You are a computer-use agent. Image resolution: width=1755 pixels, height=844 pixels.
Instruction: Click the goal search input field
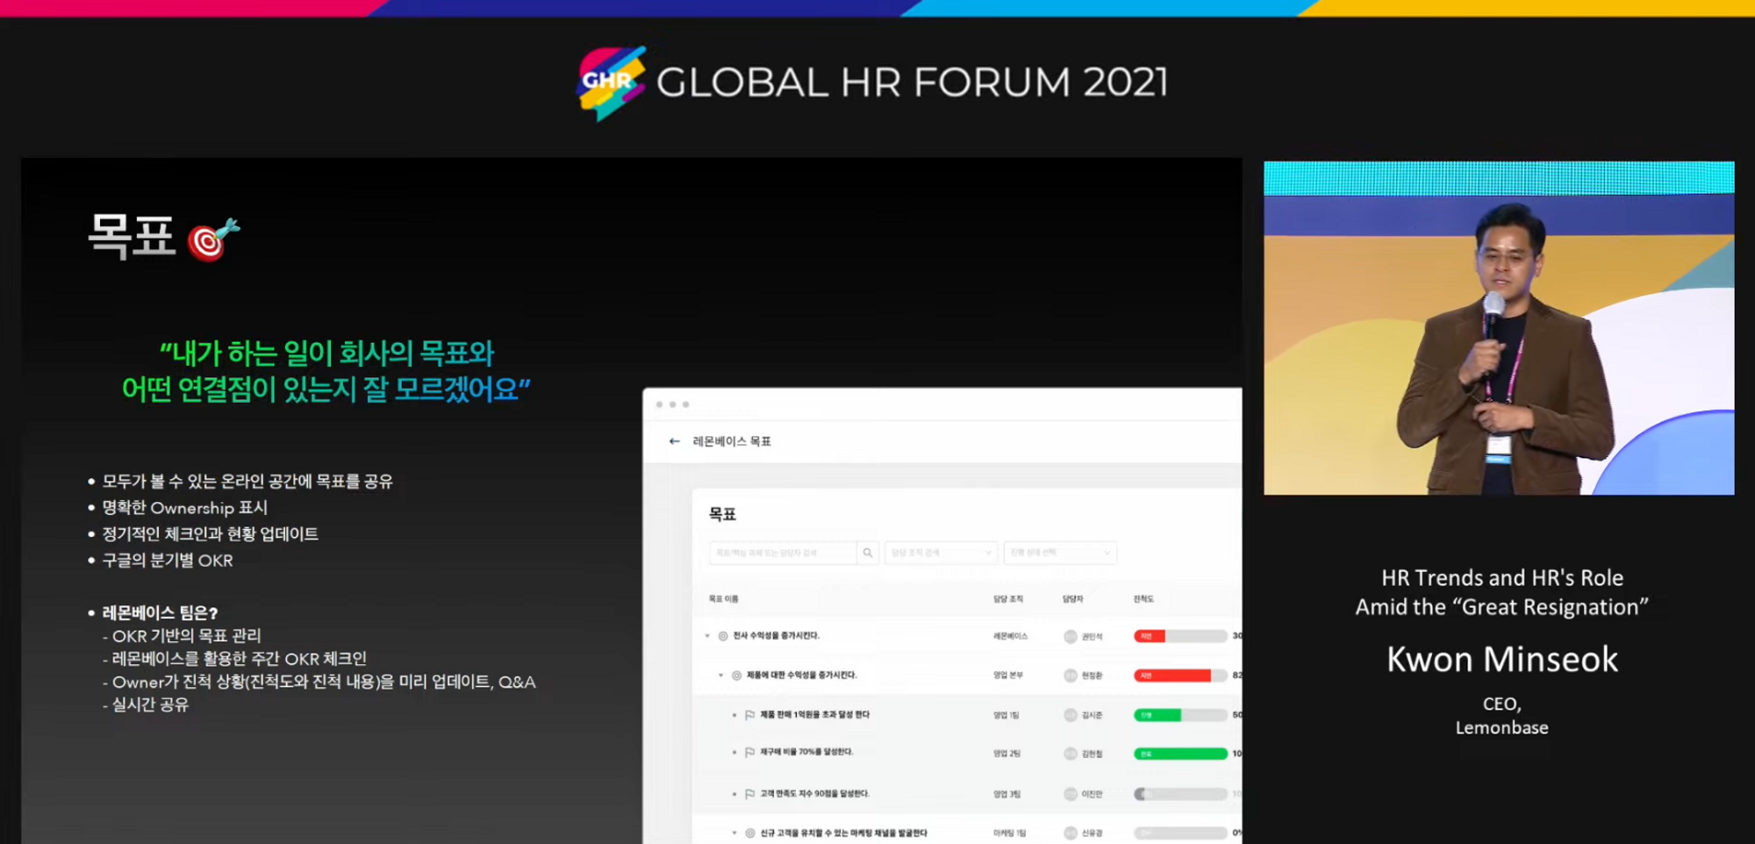pos(783,553)
